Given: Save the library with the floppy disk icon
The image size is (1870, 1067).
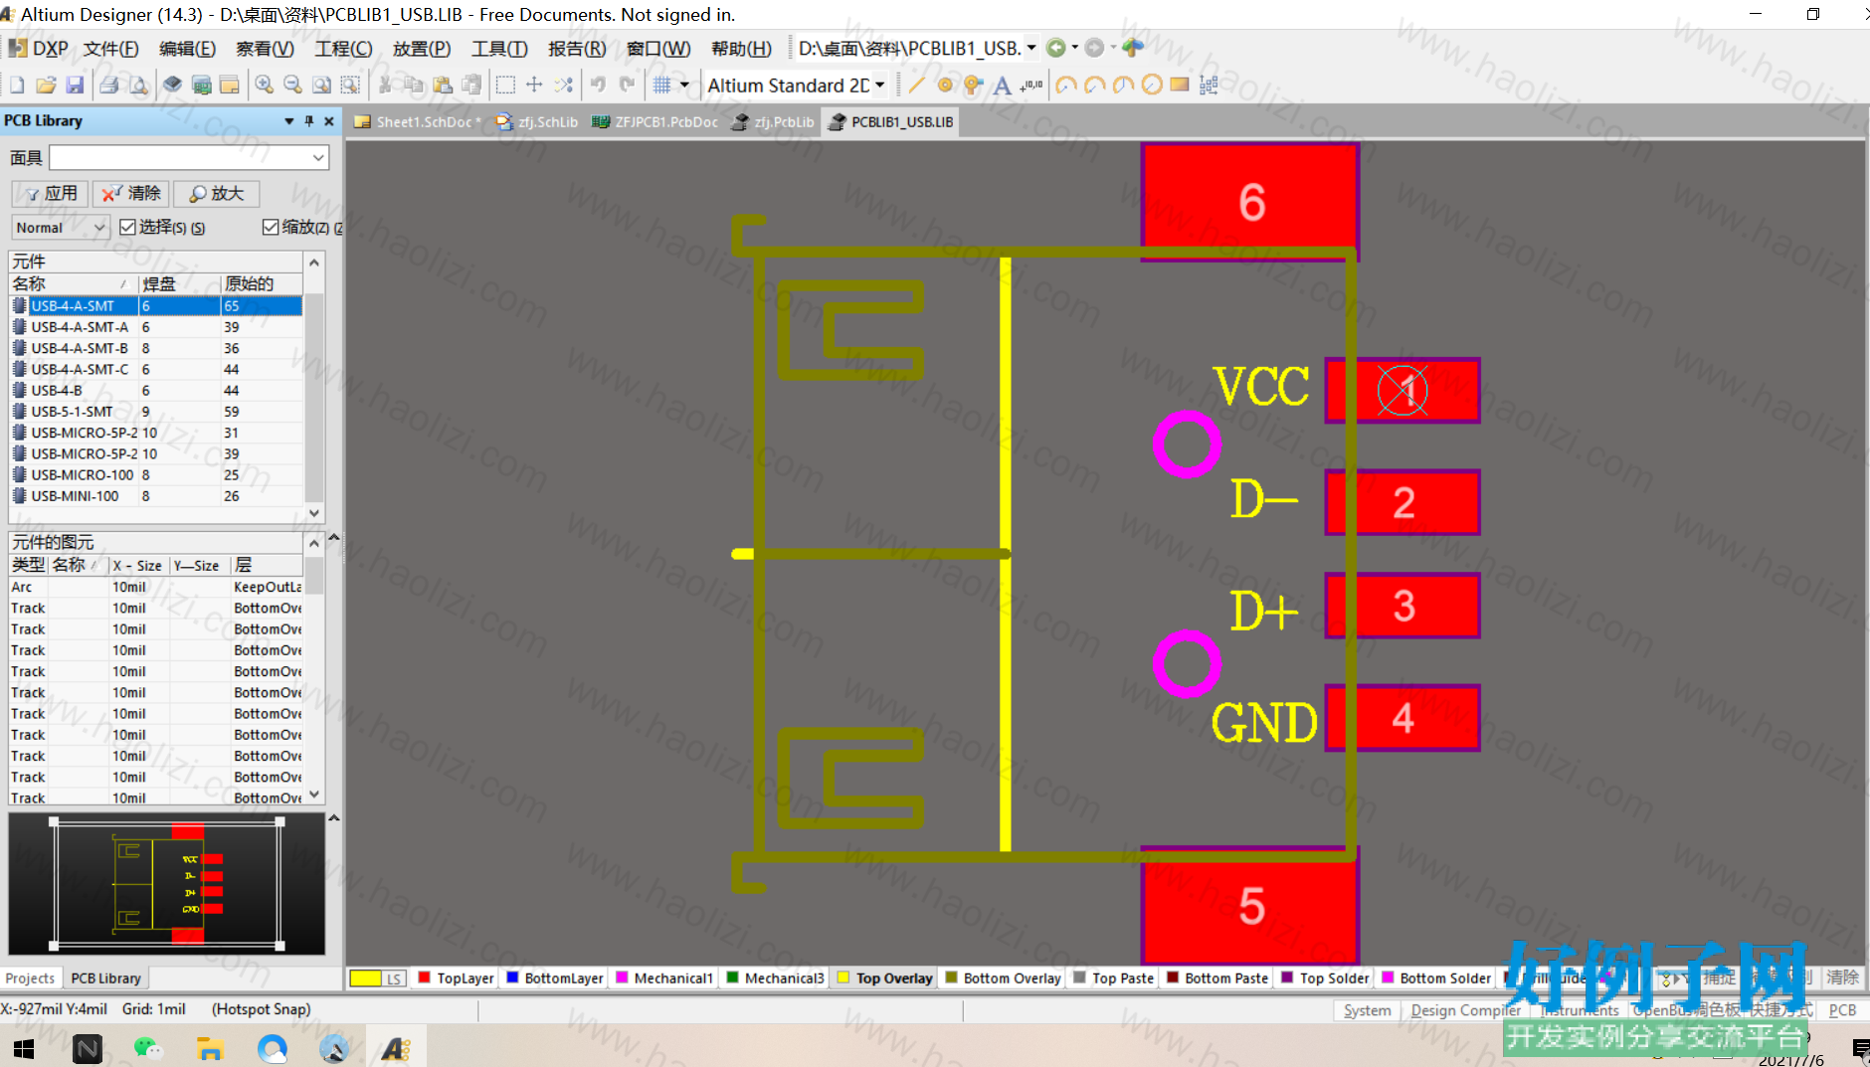Looking at the screenshot, I should [x=75, y=86].
